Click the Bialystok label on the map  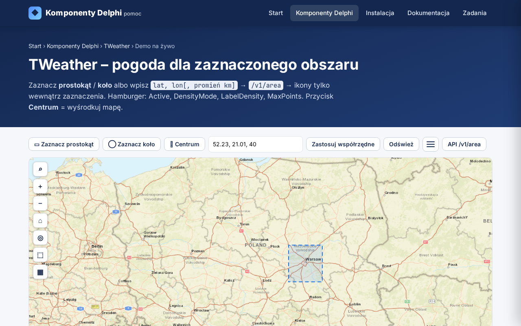tap(376, 218)
